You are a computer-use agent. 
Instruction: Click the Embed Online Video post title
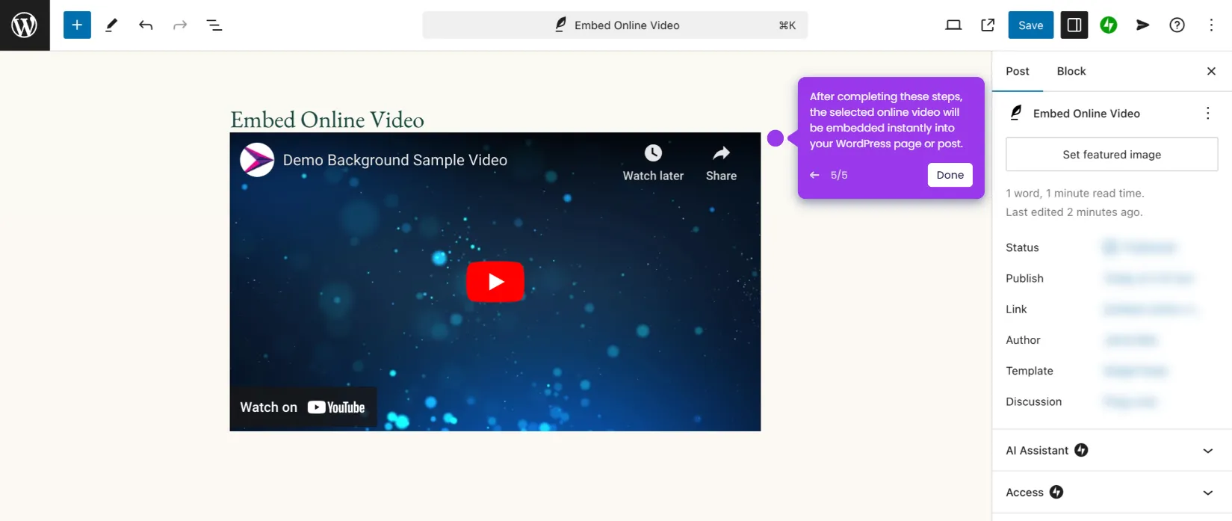pos(327,120)
